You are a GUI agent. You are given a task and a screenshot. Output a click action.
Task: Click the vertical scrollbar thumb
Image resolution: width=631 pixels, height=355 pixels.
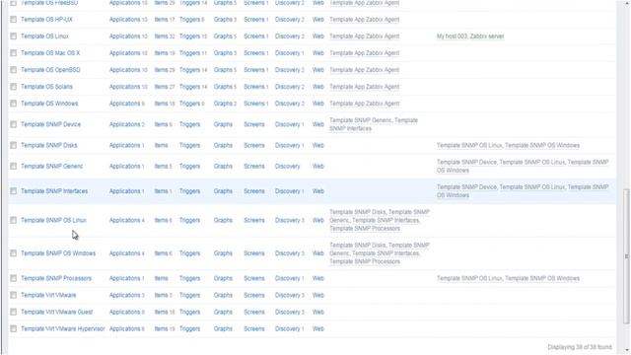pos(626,256)
